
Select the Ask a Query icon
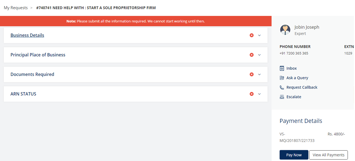click(x=282, y=78)
